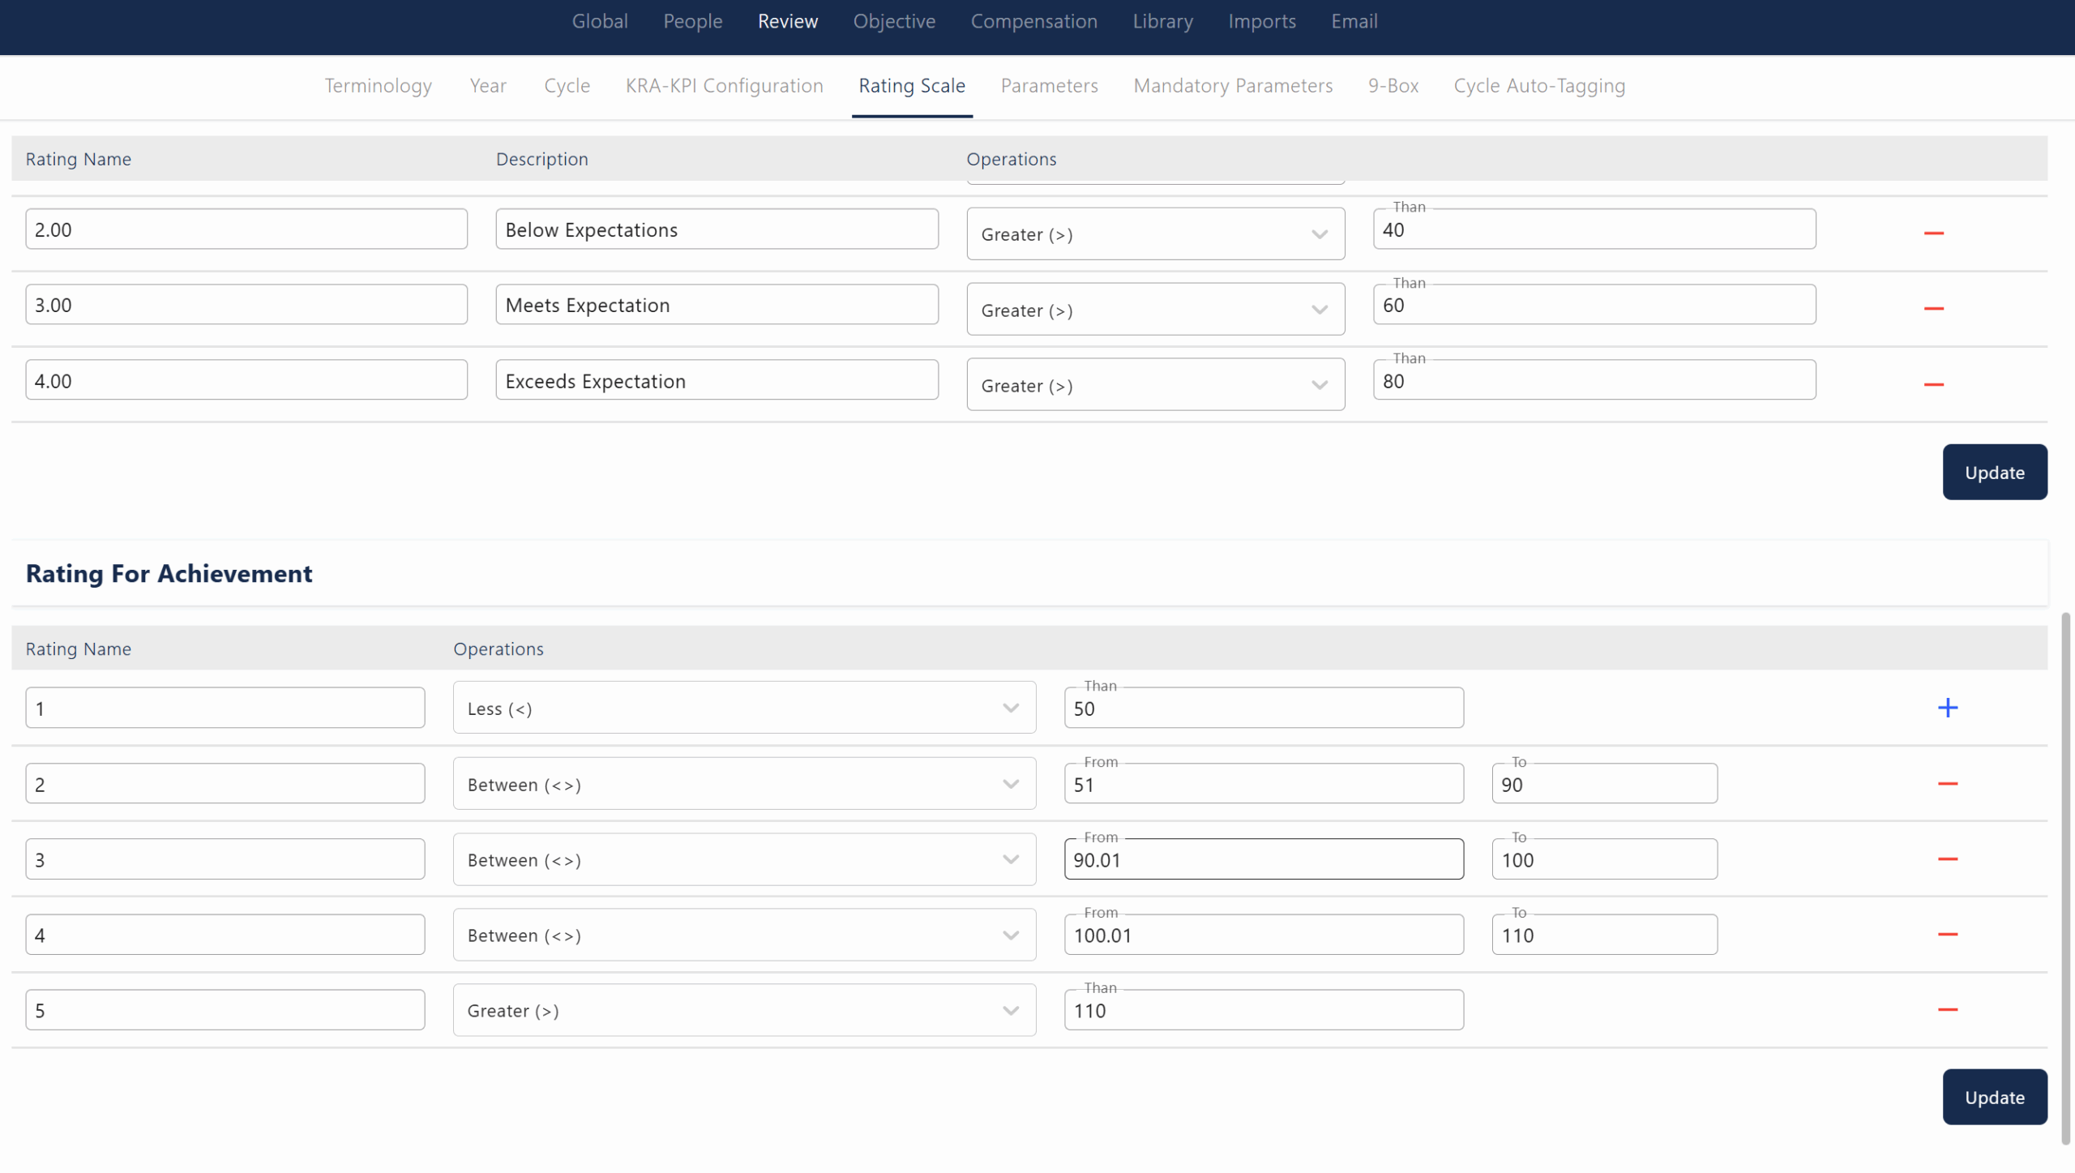Open Between dropdown for achievement rating 4

(x=744, y=935)
